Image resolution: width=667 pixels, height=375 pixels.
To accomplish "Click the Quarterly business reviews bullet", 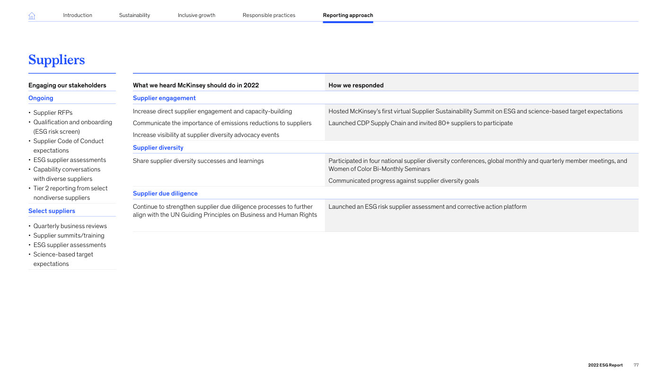I will 70,226.
